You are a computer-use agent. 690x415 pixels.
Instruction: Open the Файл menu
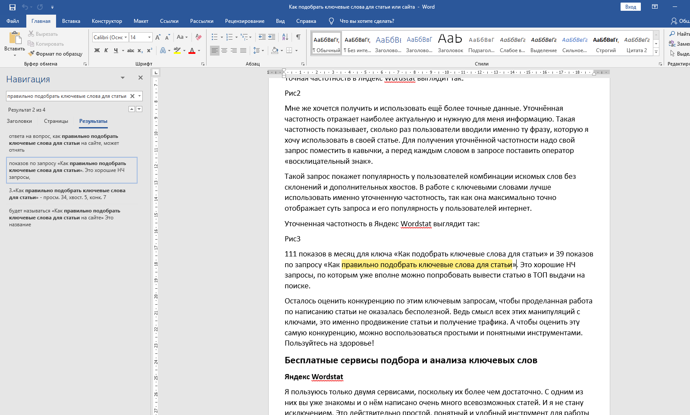coord(13,21)
